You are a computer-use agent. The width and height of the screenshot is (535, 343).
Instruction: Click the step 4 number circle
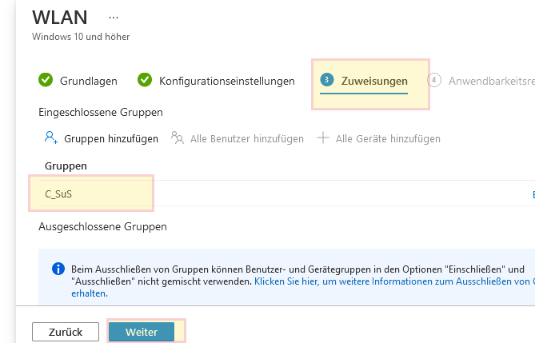click(x=435, y=80)
